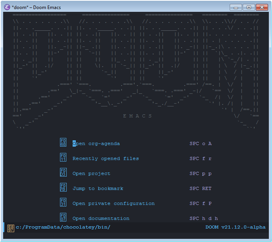Click the c:/ProgramData/chocolatey/bin/ path in modeline

click(63, 227)
